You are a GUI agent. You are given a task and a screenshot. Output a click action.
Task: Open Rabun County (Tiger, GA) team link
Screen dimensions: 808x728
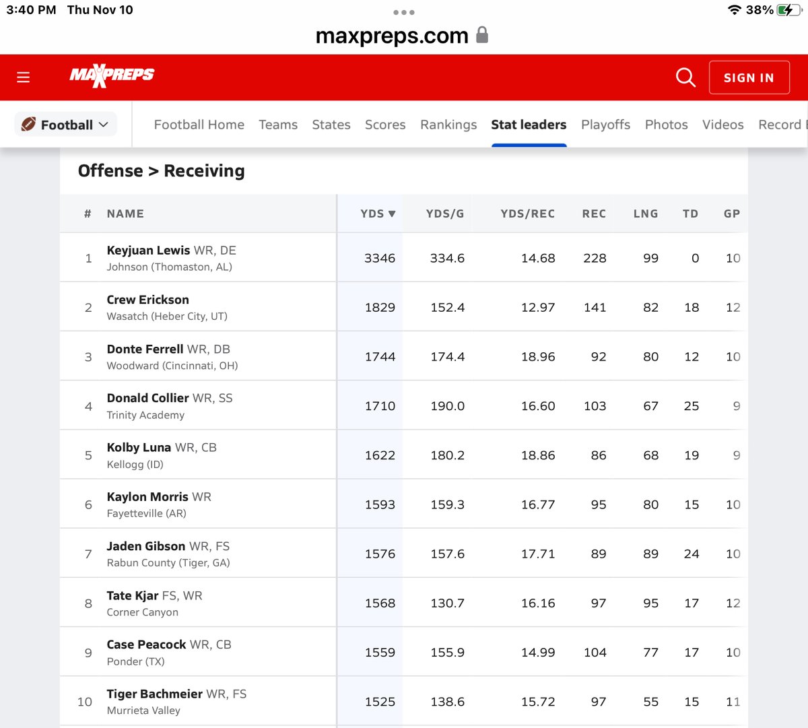[x=168, y=562]
